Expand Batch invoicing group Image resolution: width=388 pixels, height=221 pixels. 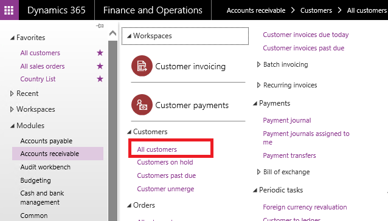click(x=258, y=64)
